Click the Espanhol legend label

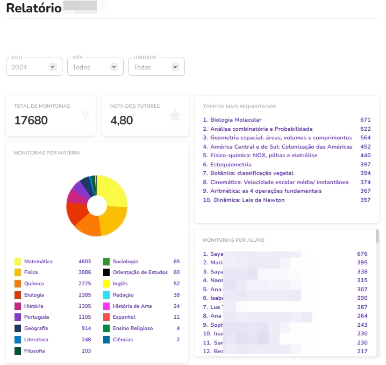(124, 317)
